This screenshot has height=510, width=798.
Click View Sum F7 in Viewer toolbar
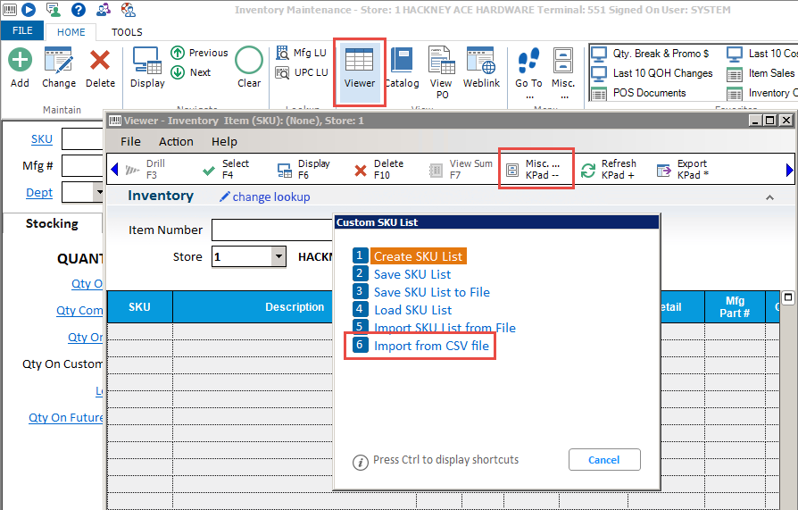click(460, 169)
